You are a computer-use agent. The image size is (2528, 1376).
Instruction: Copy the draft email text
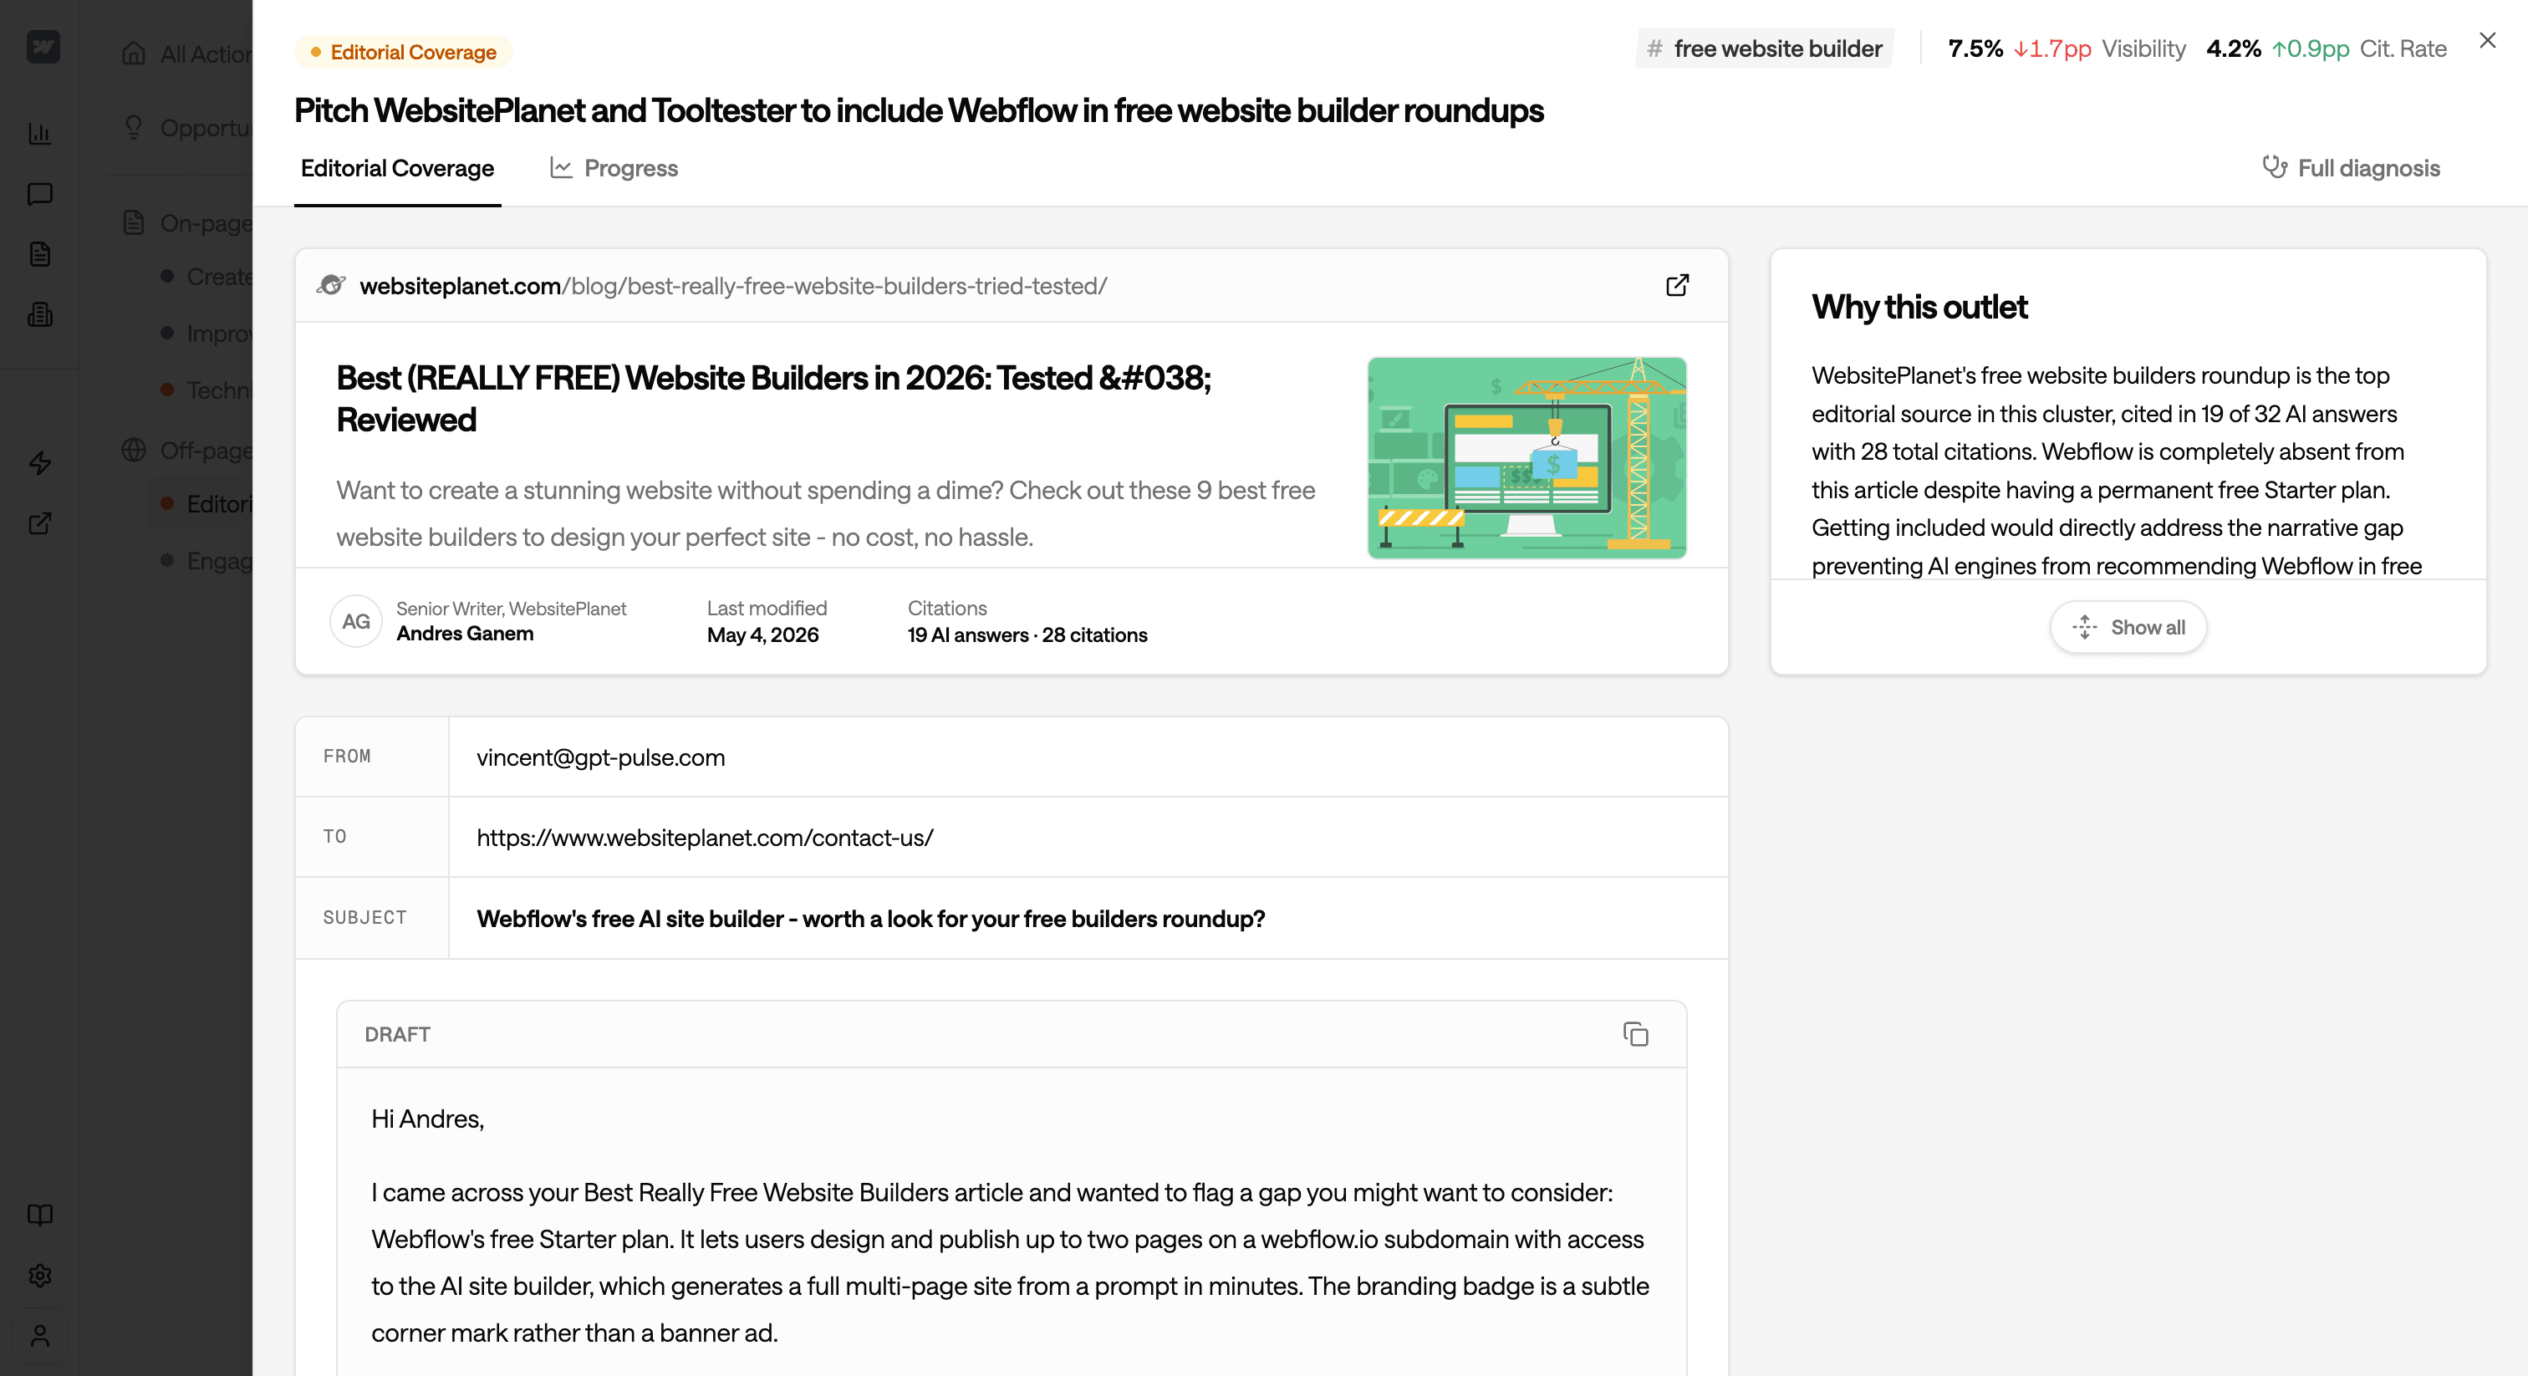click(1636, 1034)
